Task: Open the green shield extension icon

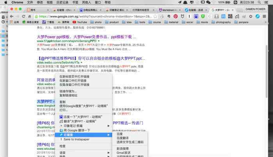Action: pos(203,16)
